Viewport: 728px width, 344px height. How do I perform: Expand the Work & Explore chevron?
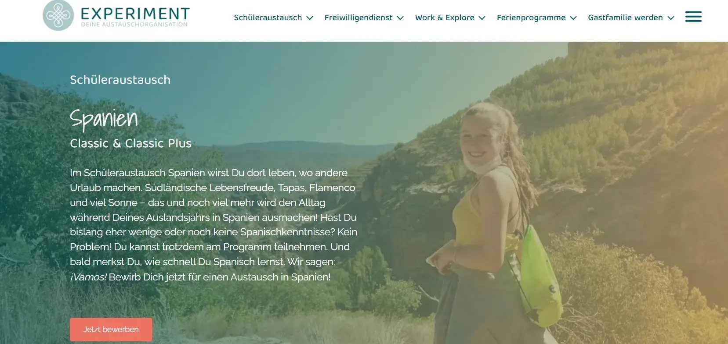482,18
